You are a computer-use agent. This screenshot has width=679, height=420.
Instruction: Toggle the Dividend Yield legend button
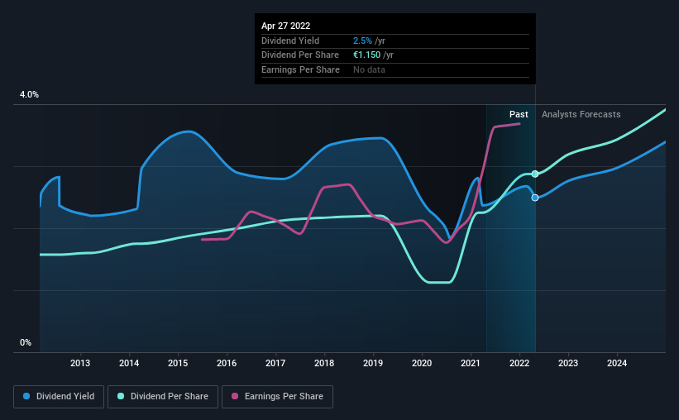[x=59, y=397]
